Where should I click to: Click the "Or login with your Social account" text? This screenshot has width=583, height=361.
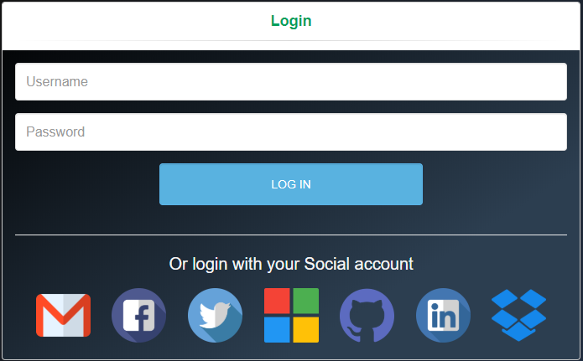[291, 265]
